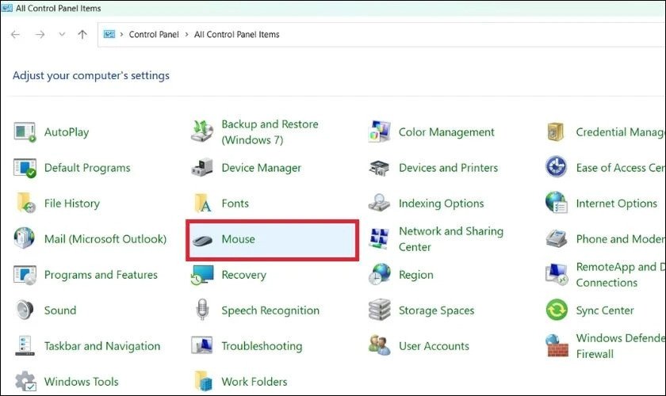Open the Indexing Options magnifier icon
666x396 pixels.
(x=380, y=204)
